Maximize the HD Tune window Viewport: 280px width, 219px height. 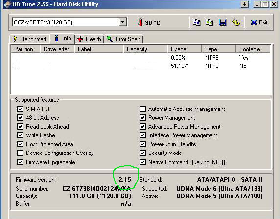265,4
